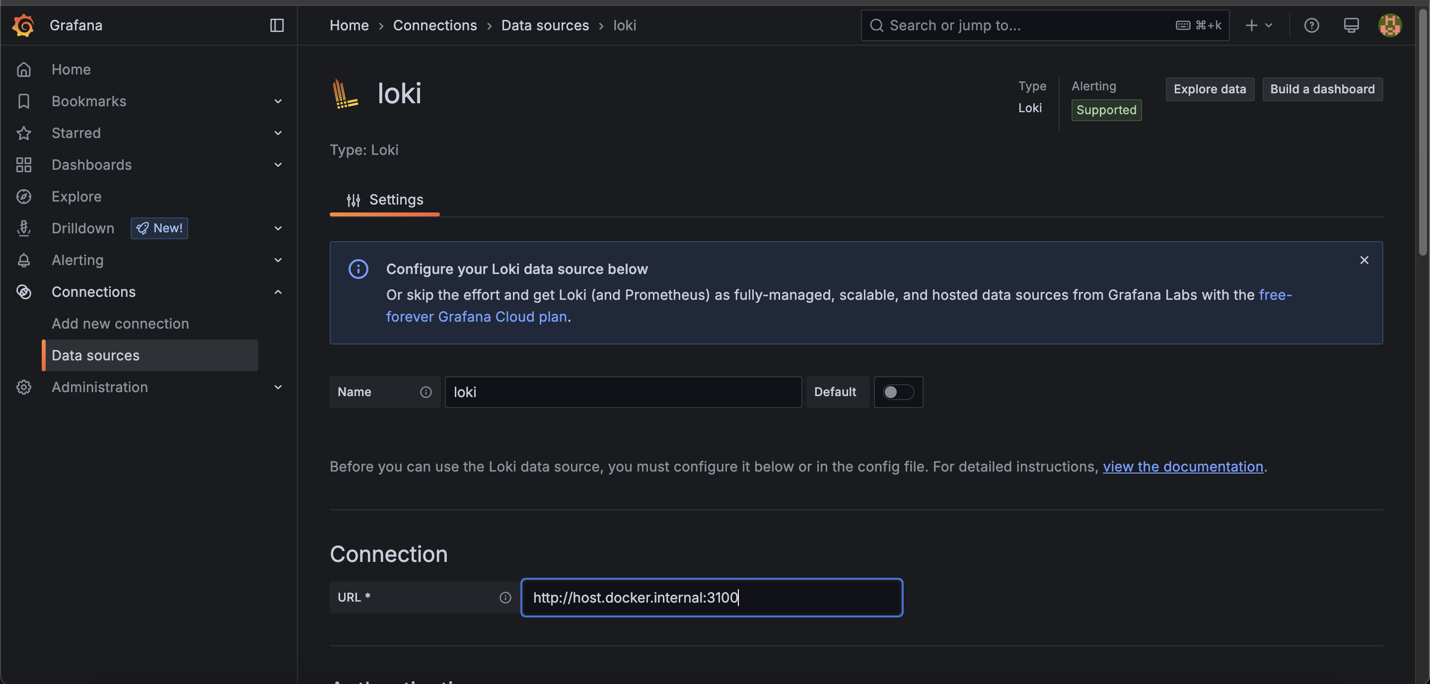Toggle the Default data source switch
The width and height of the screenshot is (1430, 684).
[898, 392]
